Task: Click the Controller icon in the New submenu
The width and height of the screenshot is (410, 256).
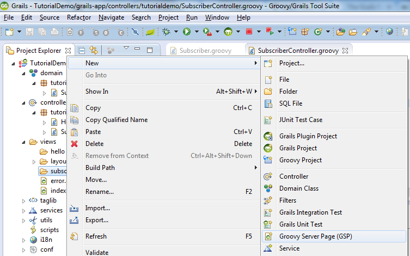Action: coord(268,176)
